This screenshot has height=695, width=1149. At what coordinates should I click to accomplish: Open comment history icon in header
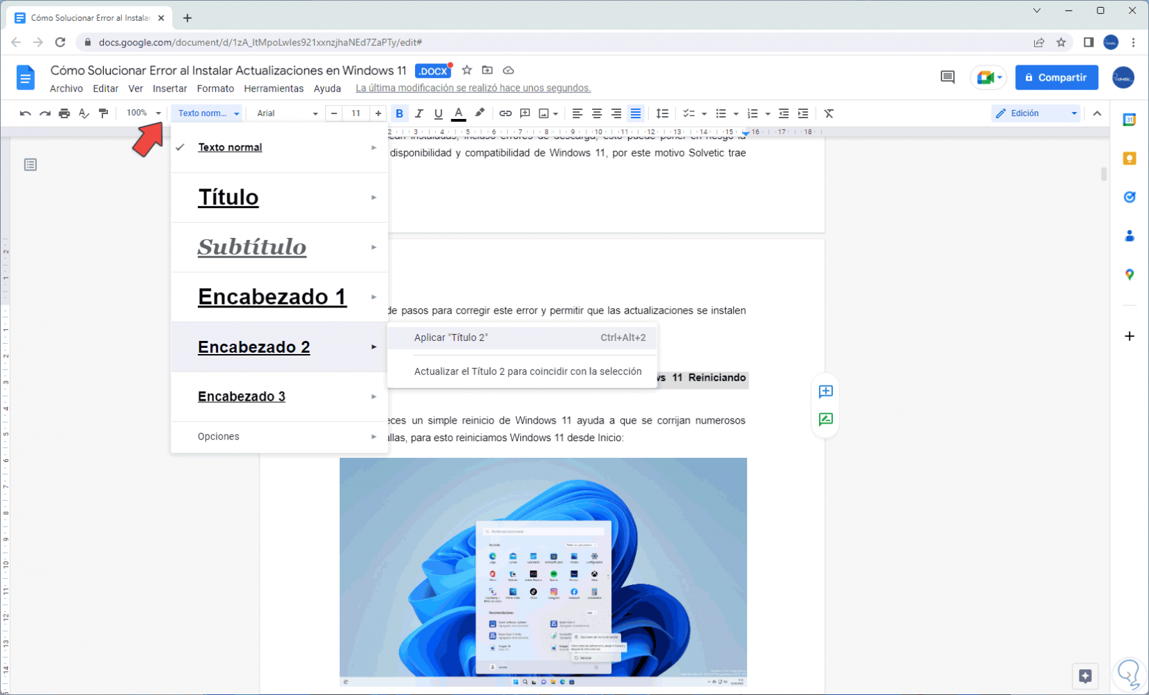click(x=947, y=77)
